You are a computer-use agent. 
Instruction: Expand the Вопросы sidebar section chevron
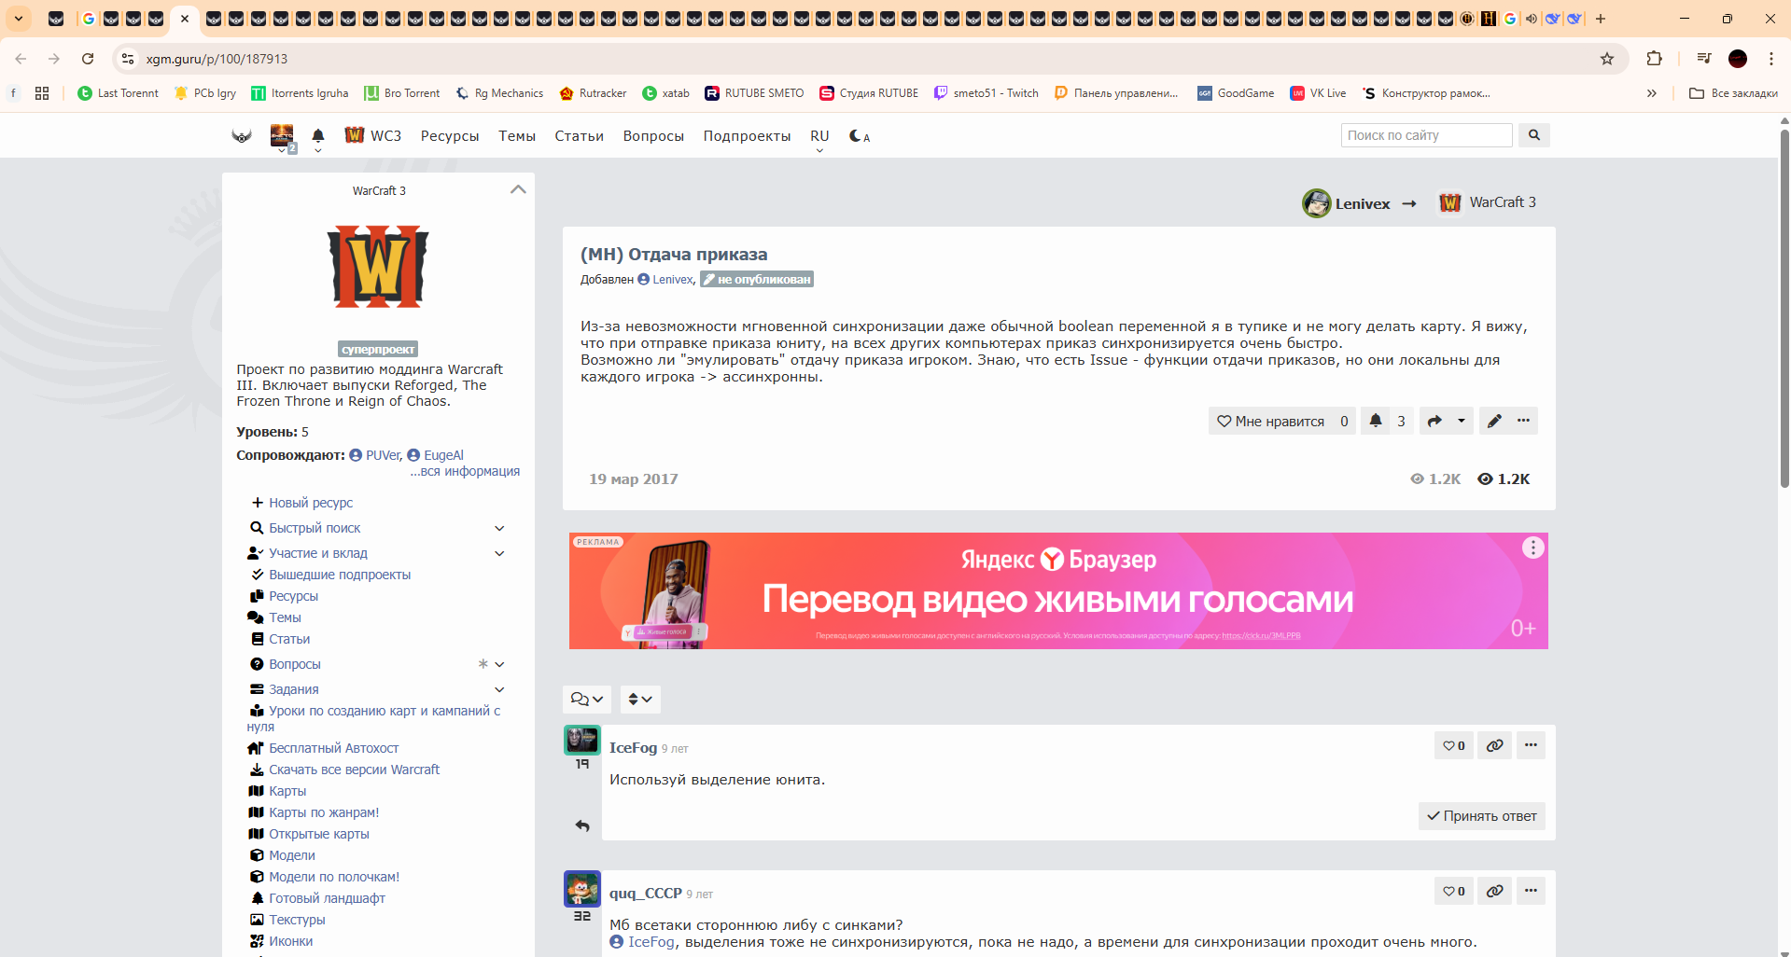point(499,664)
